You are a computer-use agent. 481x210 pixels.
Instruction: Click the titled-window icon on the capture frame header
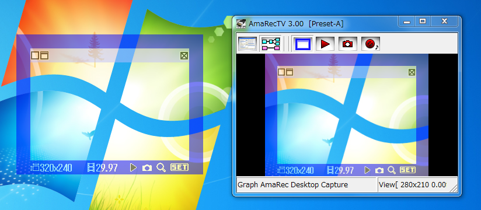(x=44, y=55)
